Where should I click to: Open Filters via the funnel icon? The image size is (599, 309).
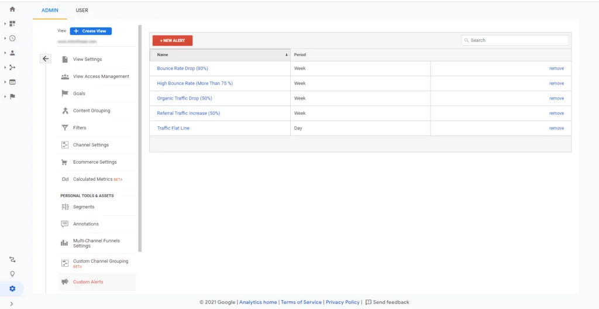pyautogui.click(x=65, y=128)
